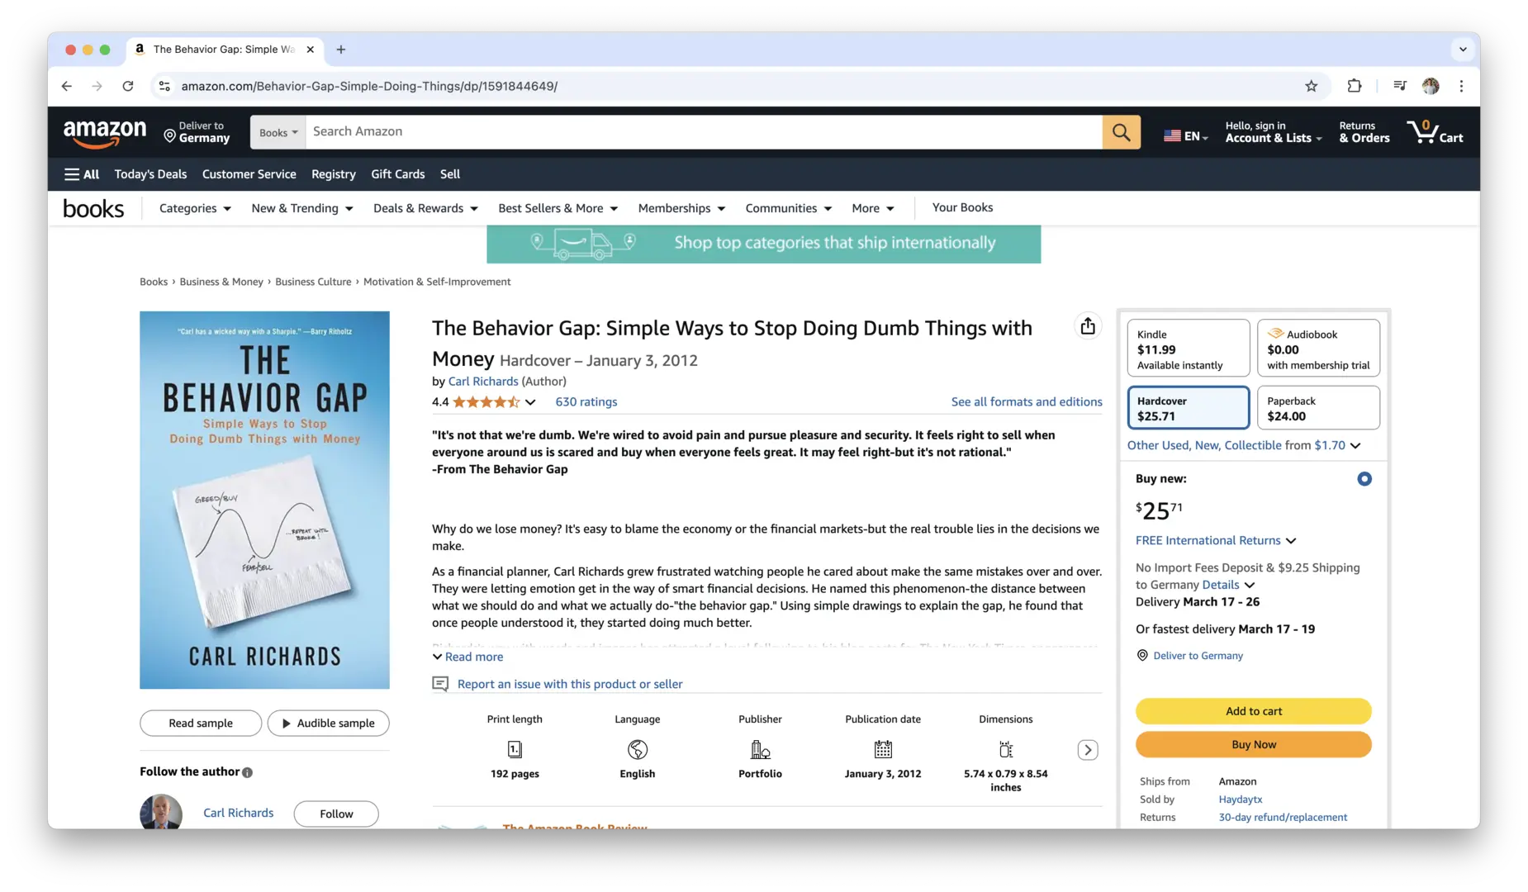This screenshot has width=1528, height=892.
Task: Open the EN language selector
Action: (x=1185, y=135)
